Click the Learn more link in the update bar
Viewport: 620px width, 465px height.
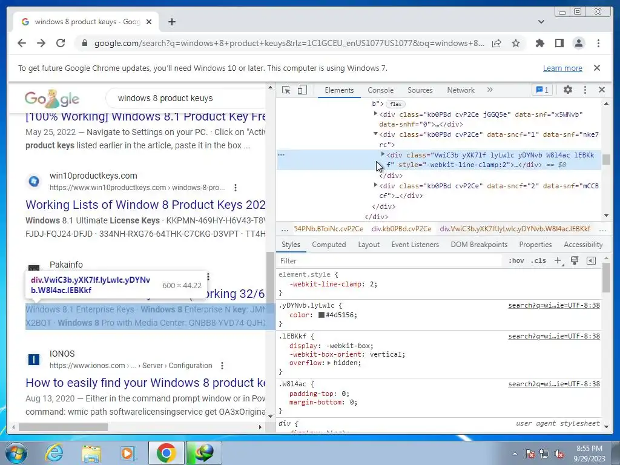[x=562, y=68]
